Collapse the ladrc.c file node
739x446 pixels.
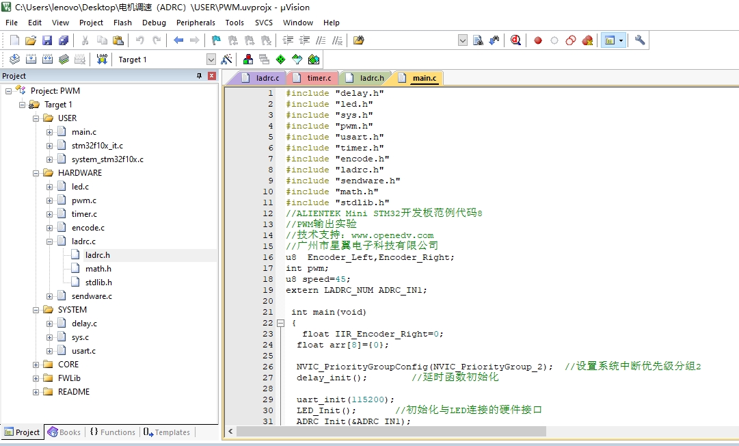click(x=49, y=241)
